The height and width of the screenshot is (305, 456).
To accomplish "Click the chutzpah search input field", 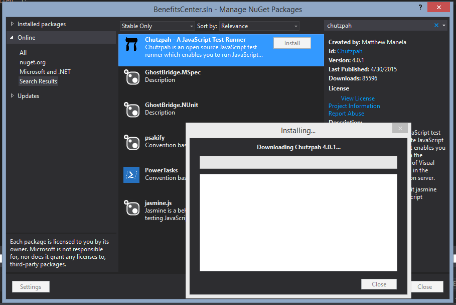I will (379, 26).
